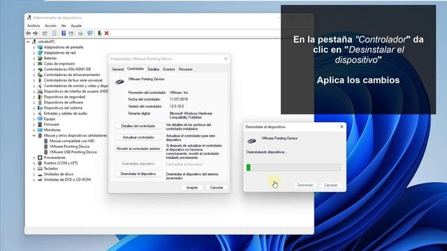Click the Forward arrow in Device Manager toolbar
This screenshot has width=447, height=251.
(36, 33)
